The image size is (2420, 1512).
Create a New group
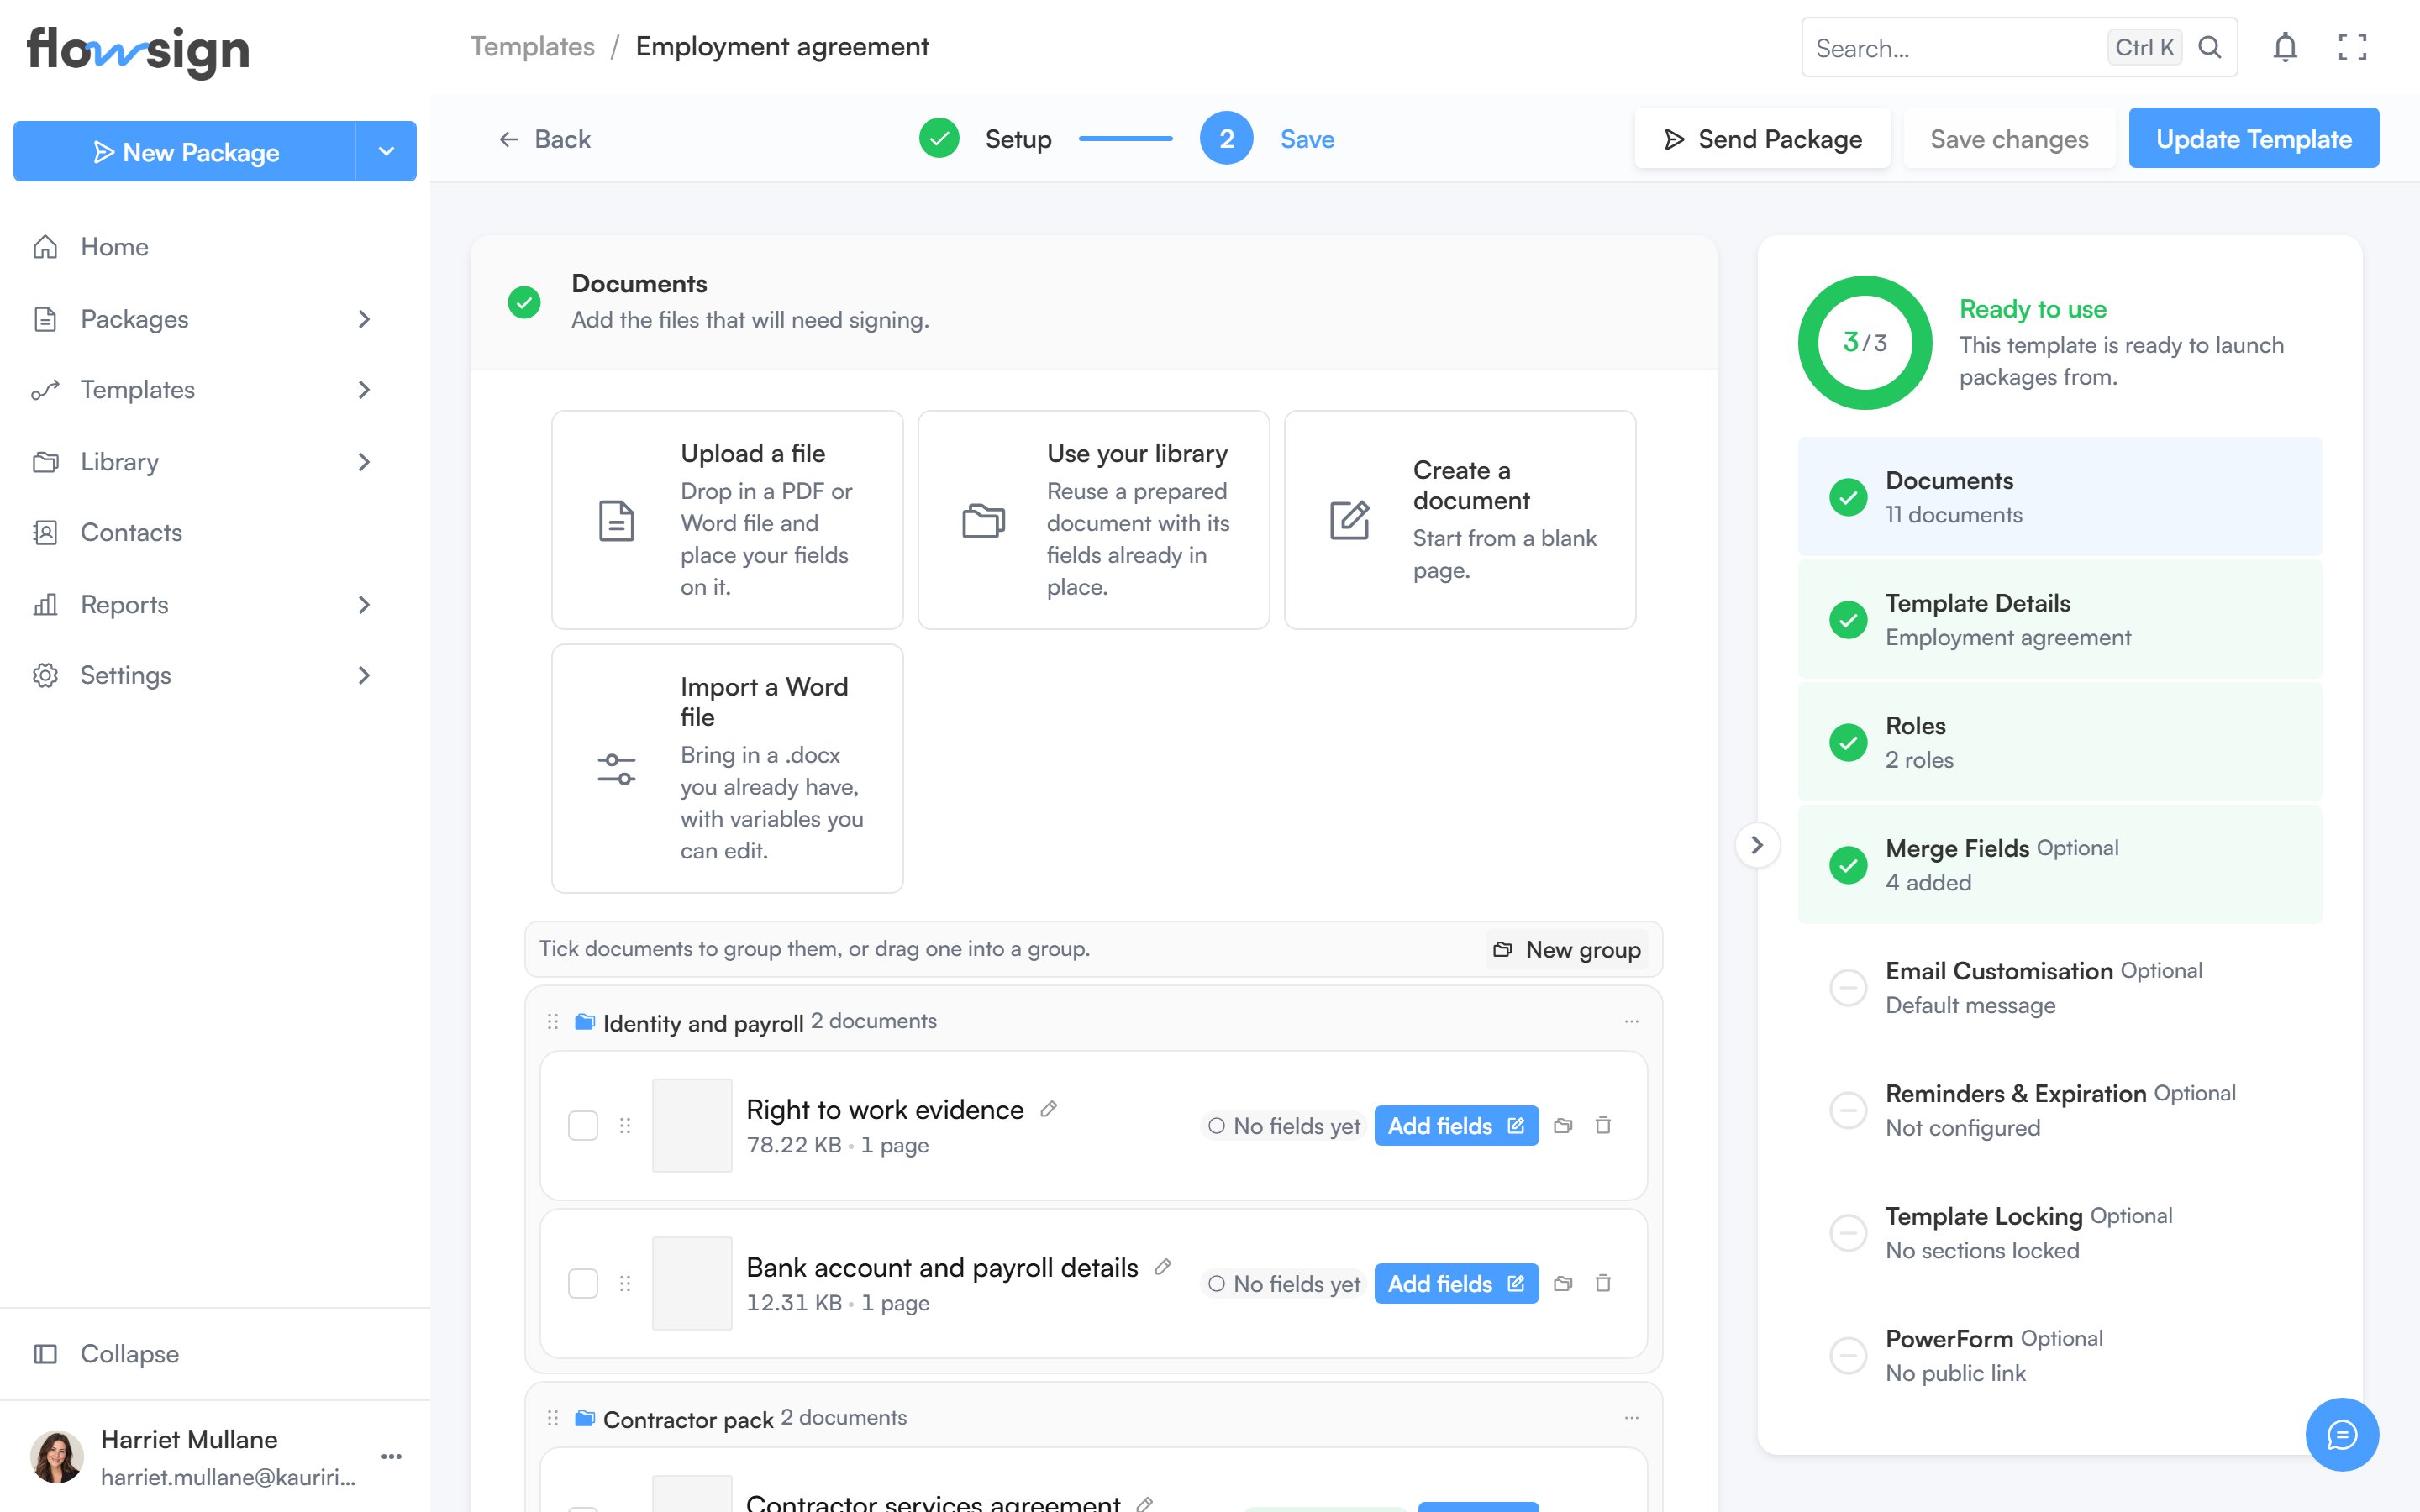(1566, 949)
